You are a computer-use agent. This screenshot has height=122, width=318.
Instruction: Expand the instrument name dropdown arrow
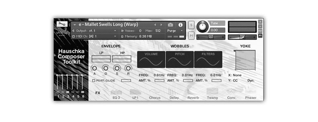pyautogui.click(x=75, y=25)
